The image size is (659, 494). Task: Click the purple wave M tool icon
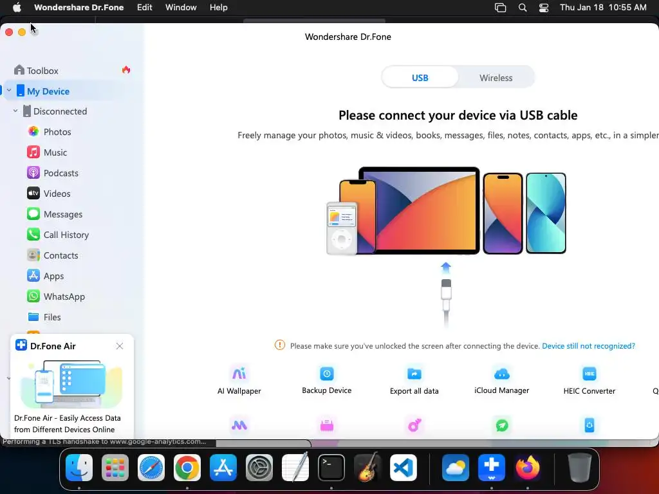pos(239,425)
